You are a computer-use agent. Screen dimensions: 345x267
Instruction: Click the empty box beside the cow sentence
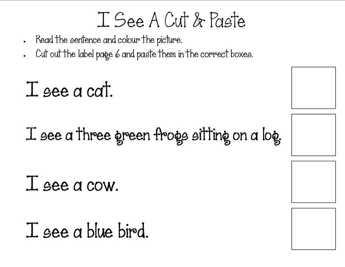(x=313, y=182)
